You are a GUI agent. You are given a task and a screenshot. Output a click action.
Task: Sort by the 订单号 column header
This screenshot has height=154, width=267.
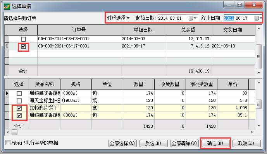pyautogui.click(x=79, y=30)
